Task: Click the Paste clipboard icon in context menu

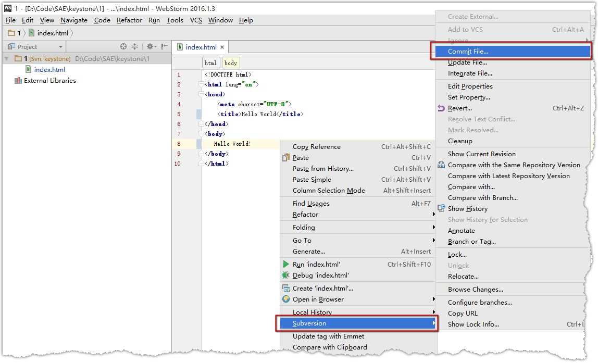Action: pyautogui.click(x=286, y=157)
